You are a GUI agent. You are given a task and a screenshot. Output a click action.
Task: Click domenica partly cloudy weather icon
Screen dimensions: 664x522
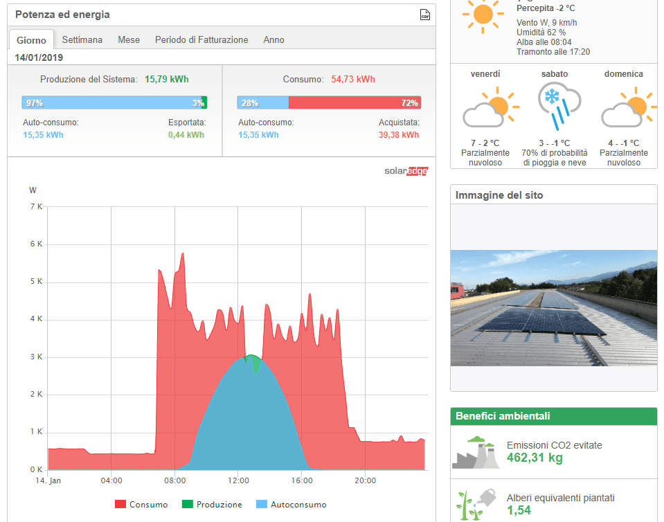click(x=629, y=107)
